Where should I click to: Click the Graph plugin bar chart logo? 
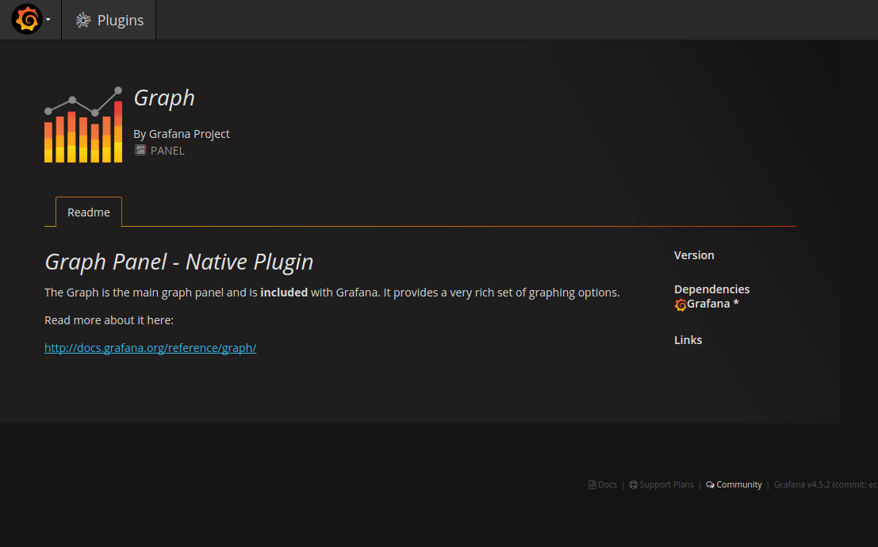tap(82, 124)
